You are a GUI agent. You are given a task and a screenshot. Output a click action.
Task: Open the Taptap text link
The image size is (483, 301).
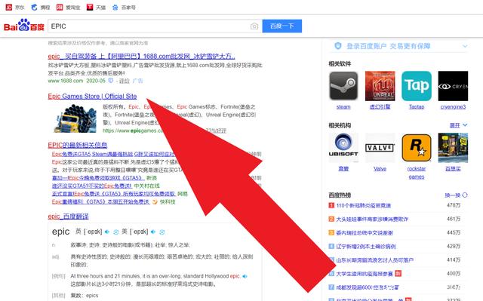click(x=417, y=107)
